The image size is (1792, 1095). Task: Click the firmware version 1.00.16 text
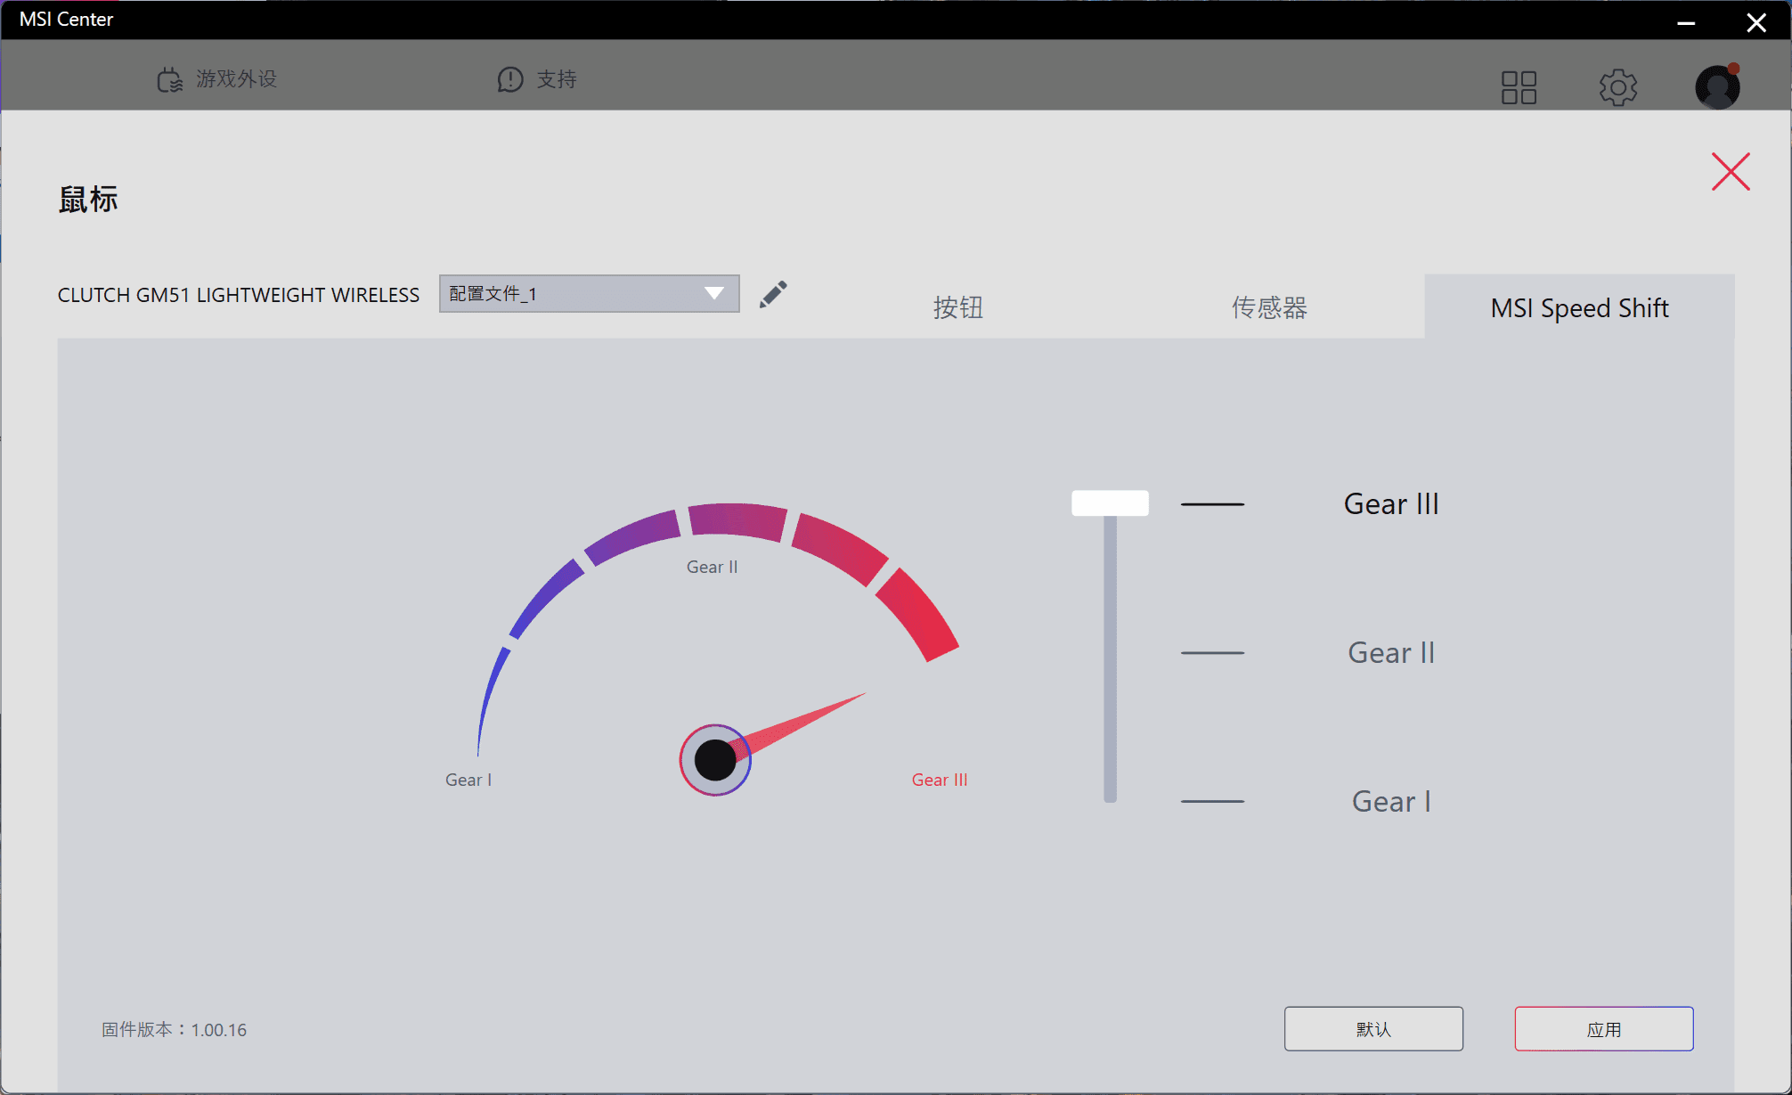[175, 1030]
